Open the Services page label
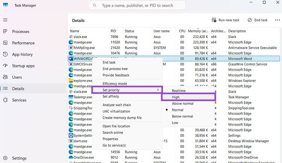Viewport: 282px width, 163px height. click(x=19, y=100)
